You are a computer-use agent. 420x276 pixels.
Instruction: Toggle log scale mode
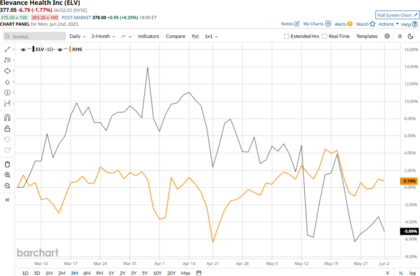412,273
